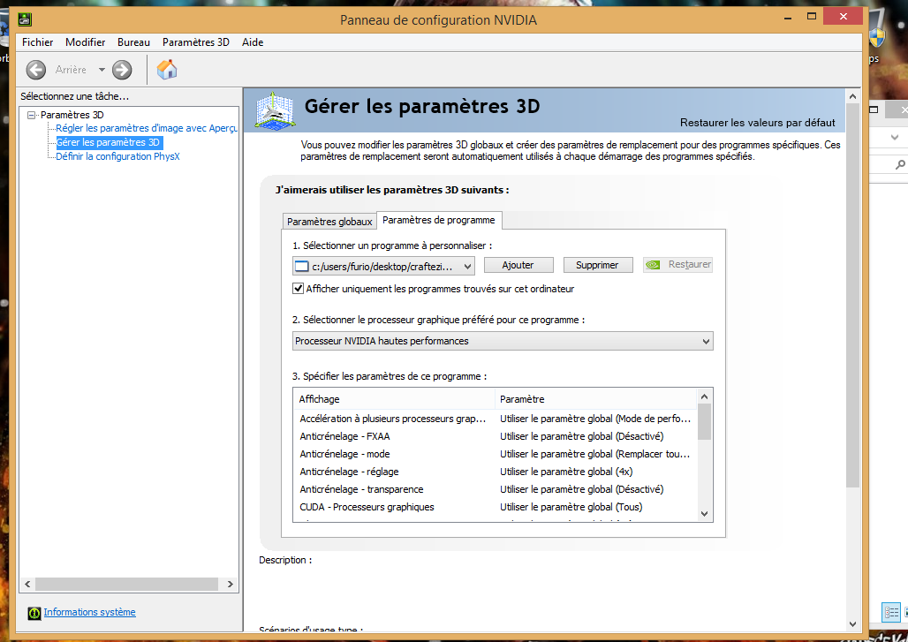
Task: Click the Ajouter button
Action: 518,265
